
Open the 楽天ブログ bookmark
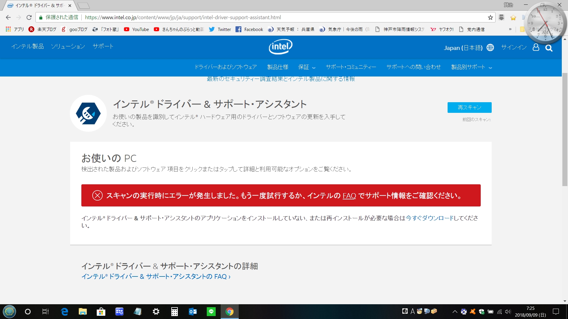[43, 29]
